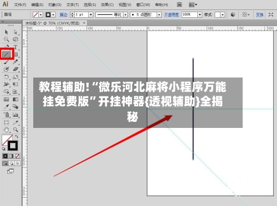The width and height of the screenshot is (277, 206).
Task: Select the Symbol Sprayer tool
Action: click(6, 115)
